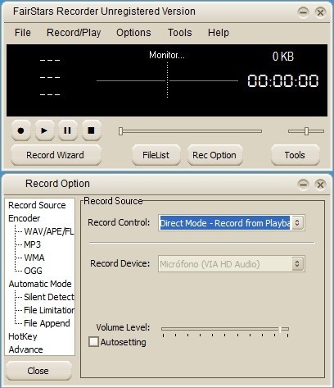This screenshot has height=388, width=334.
Task: Click the Play button
Action: tap(44, 130)
